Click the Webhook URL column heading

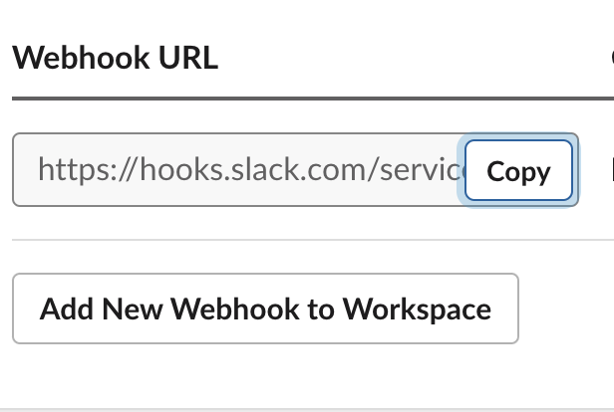pos(115,59)
